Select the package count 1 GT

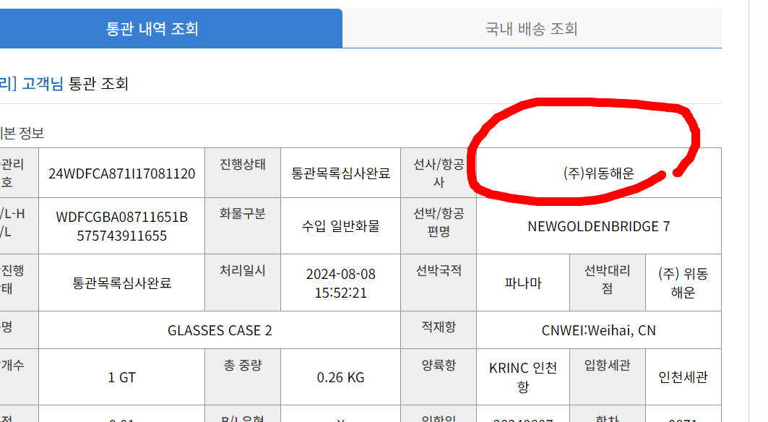click(121, 377)
